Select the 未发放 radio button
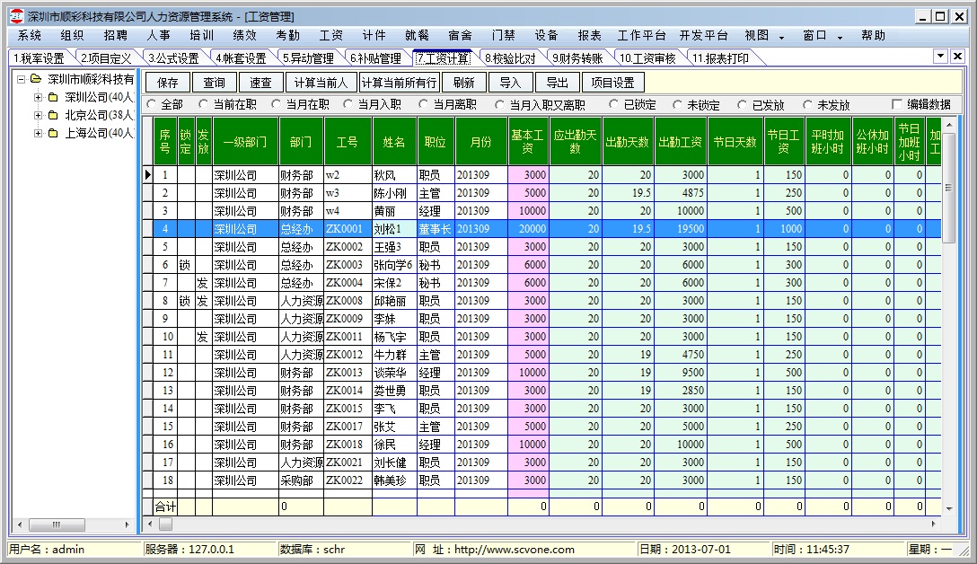The width and height of the screenshot is (977, 564). 807,105
